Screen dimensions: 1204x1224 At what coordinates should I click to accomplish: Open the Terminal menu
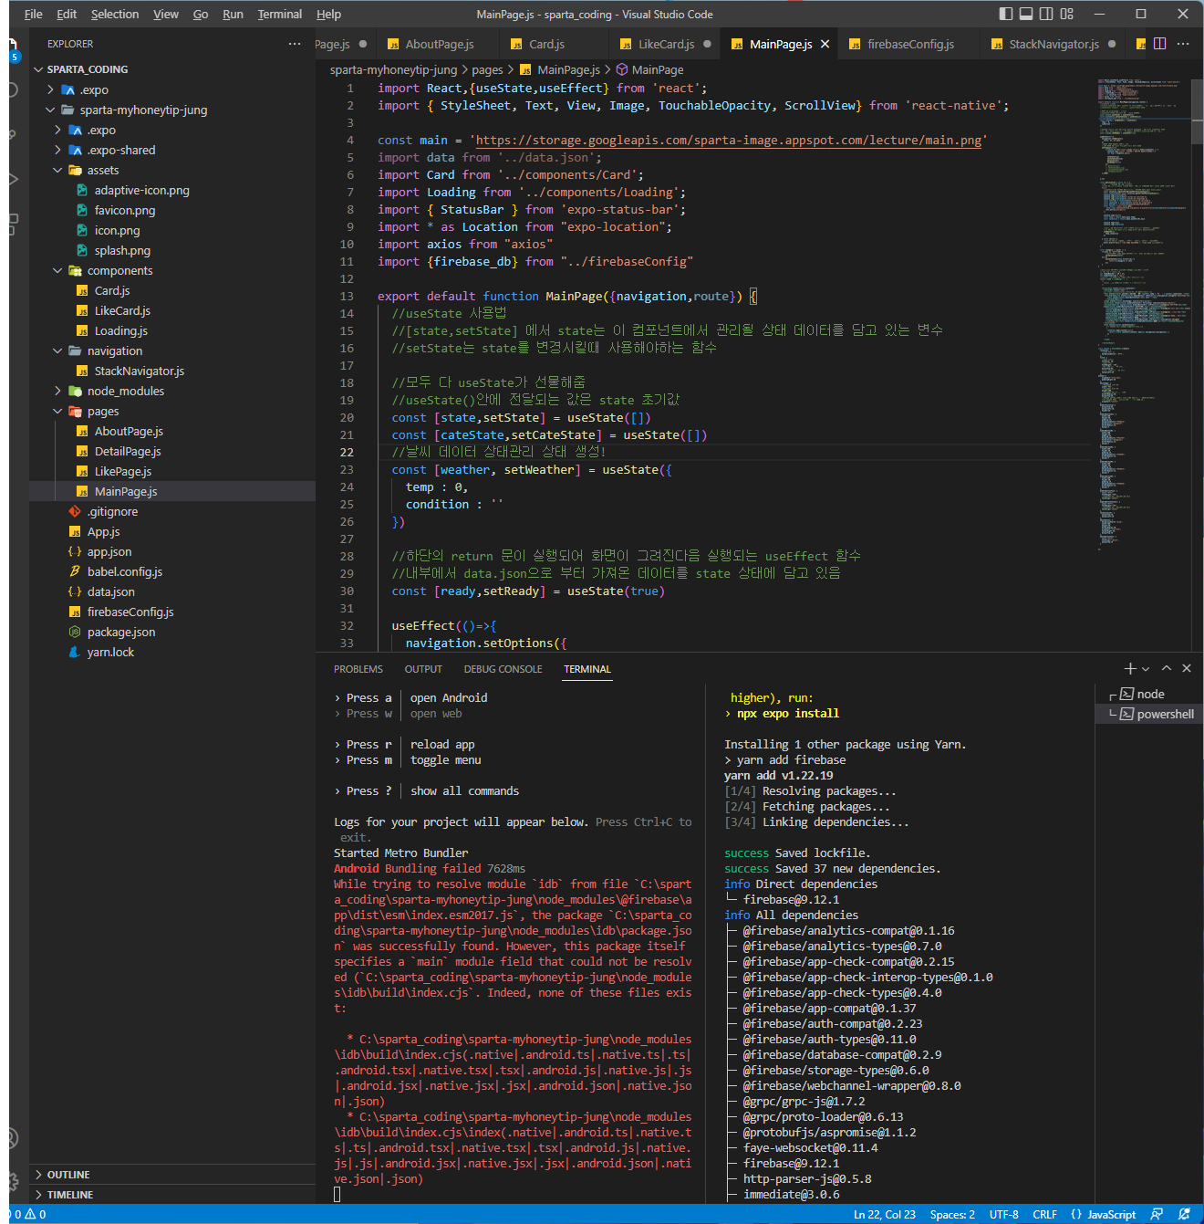(280, 14)
